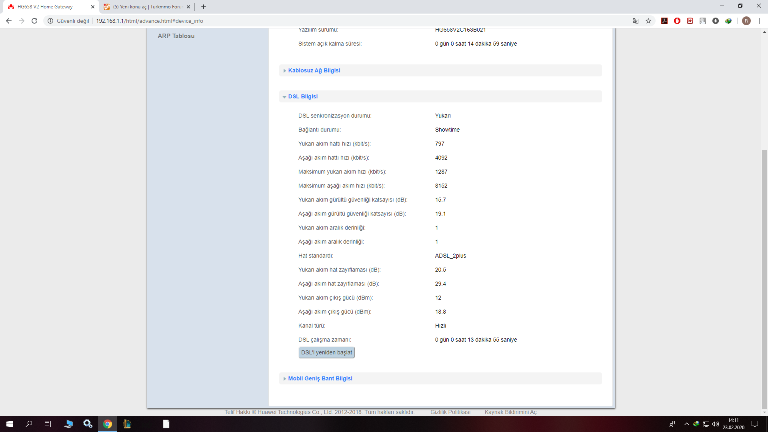Open the Kaynak Bildirimini Aç link
Screen dimensions: 768x432
(x=510, y=412)
